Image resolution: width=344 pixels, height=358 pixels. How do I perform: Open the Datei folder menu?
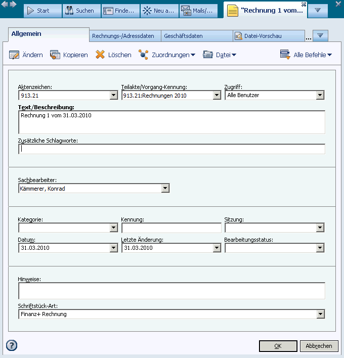pos(220,55)
